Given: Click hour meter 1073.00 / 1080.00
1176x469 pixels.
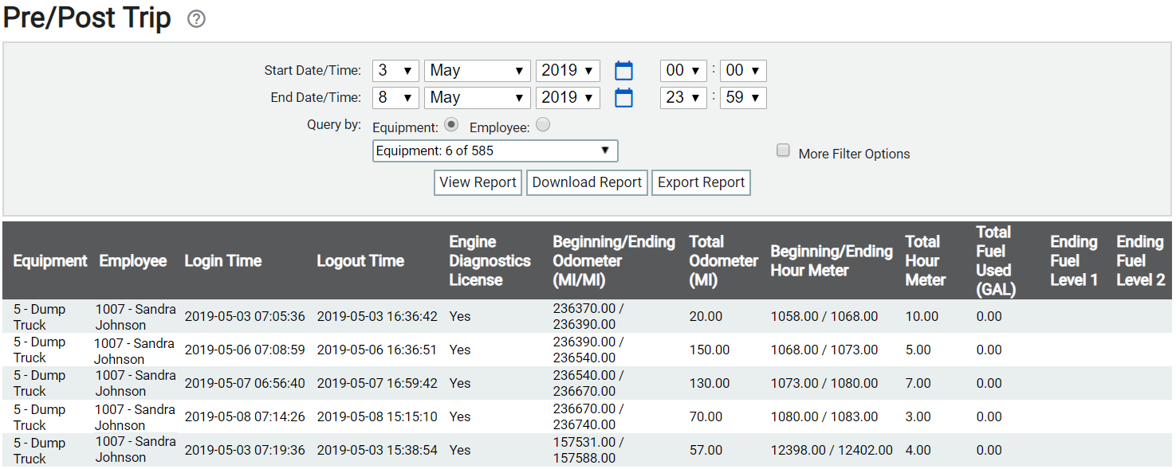Looking at the screenshot, I should pyautogui.click(x=824, y=384).
